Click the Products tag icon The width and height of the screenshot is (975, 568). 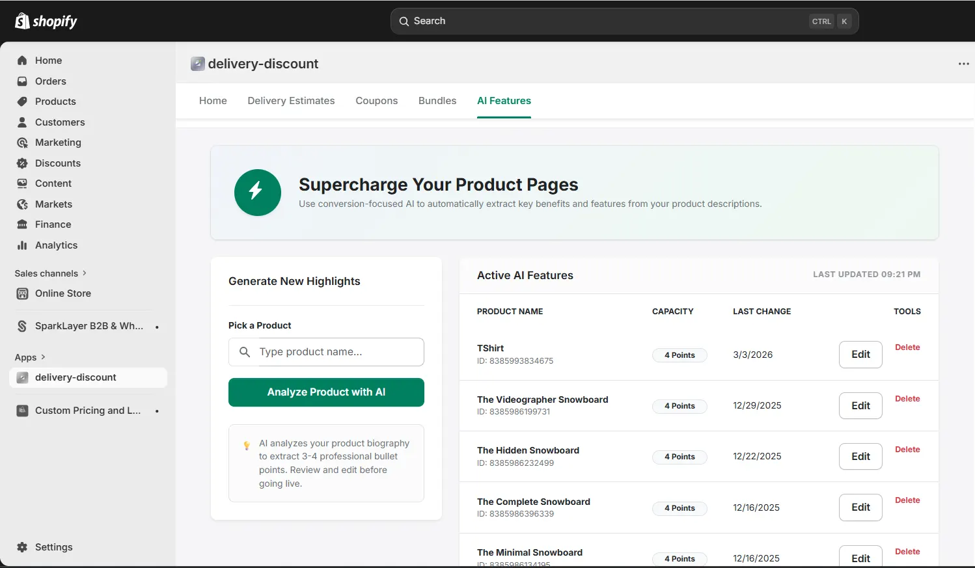coord(22,101)
